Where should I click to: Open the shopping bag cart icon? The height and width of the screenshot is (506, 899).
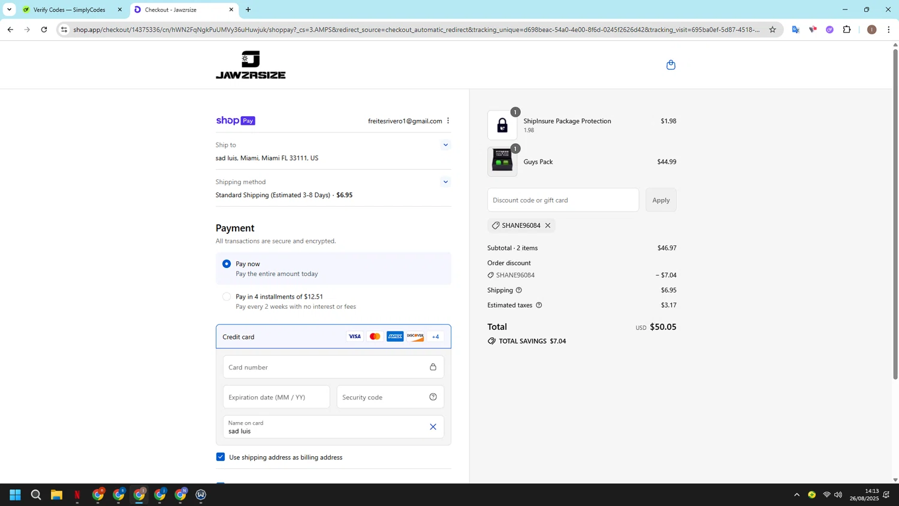[671, 65]
